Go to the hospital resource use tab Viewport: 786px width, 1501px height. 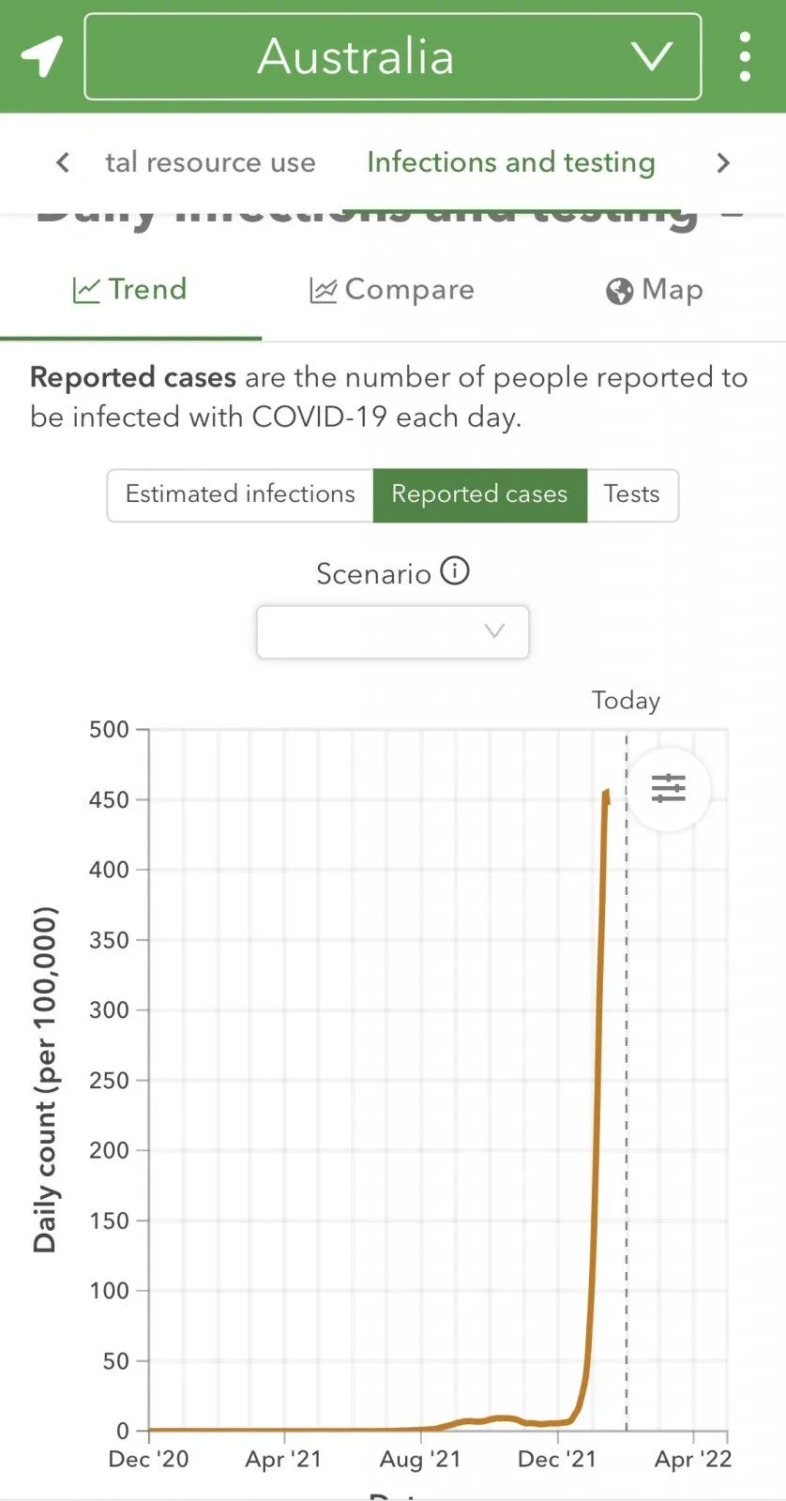(210, 162)
